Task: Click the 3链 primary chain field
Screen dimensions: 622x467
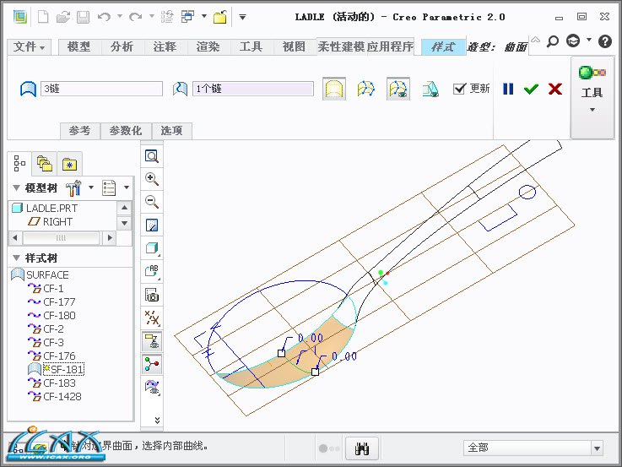Action: click(100, 89)
